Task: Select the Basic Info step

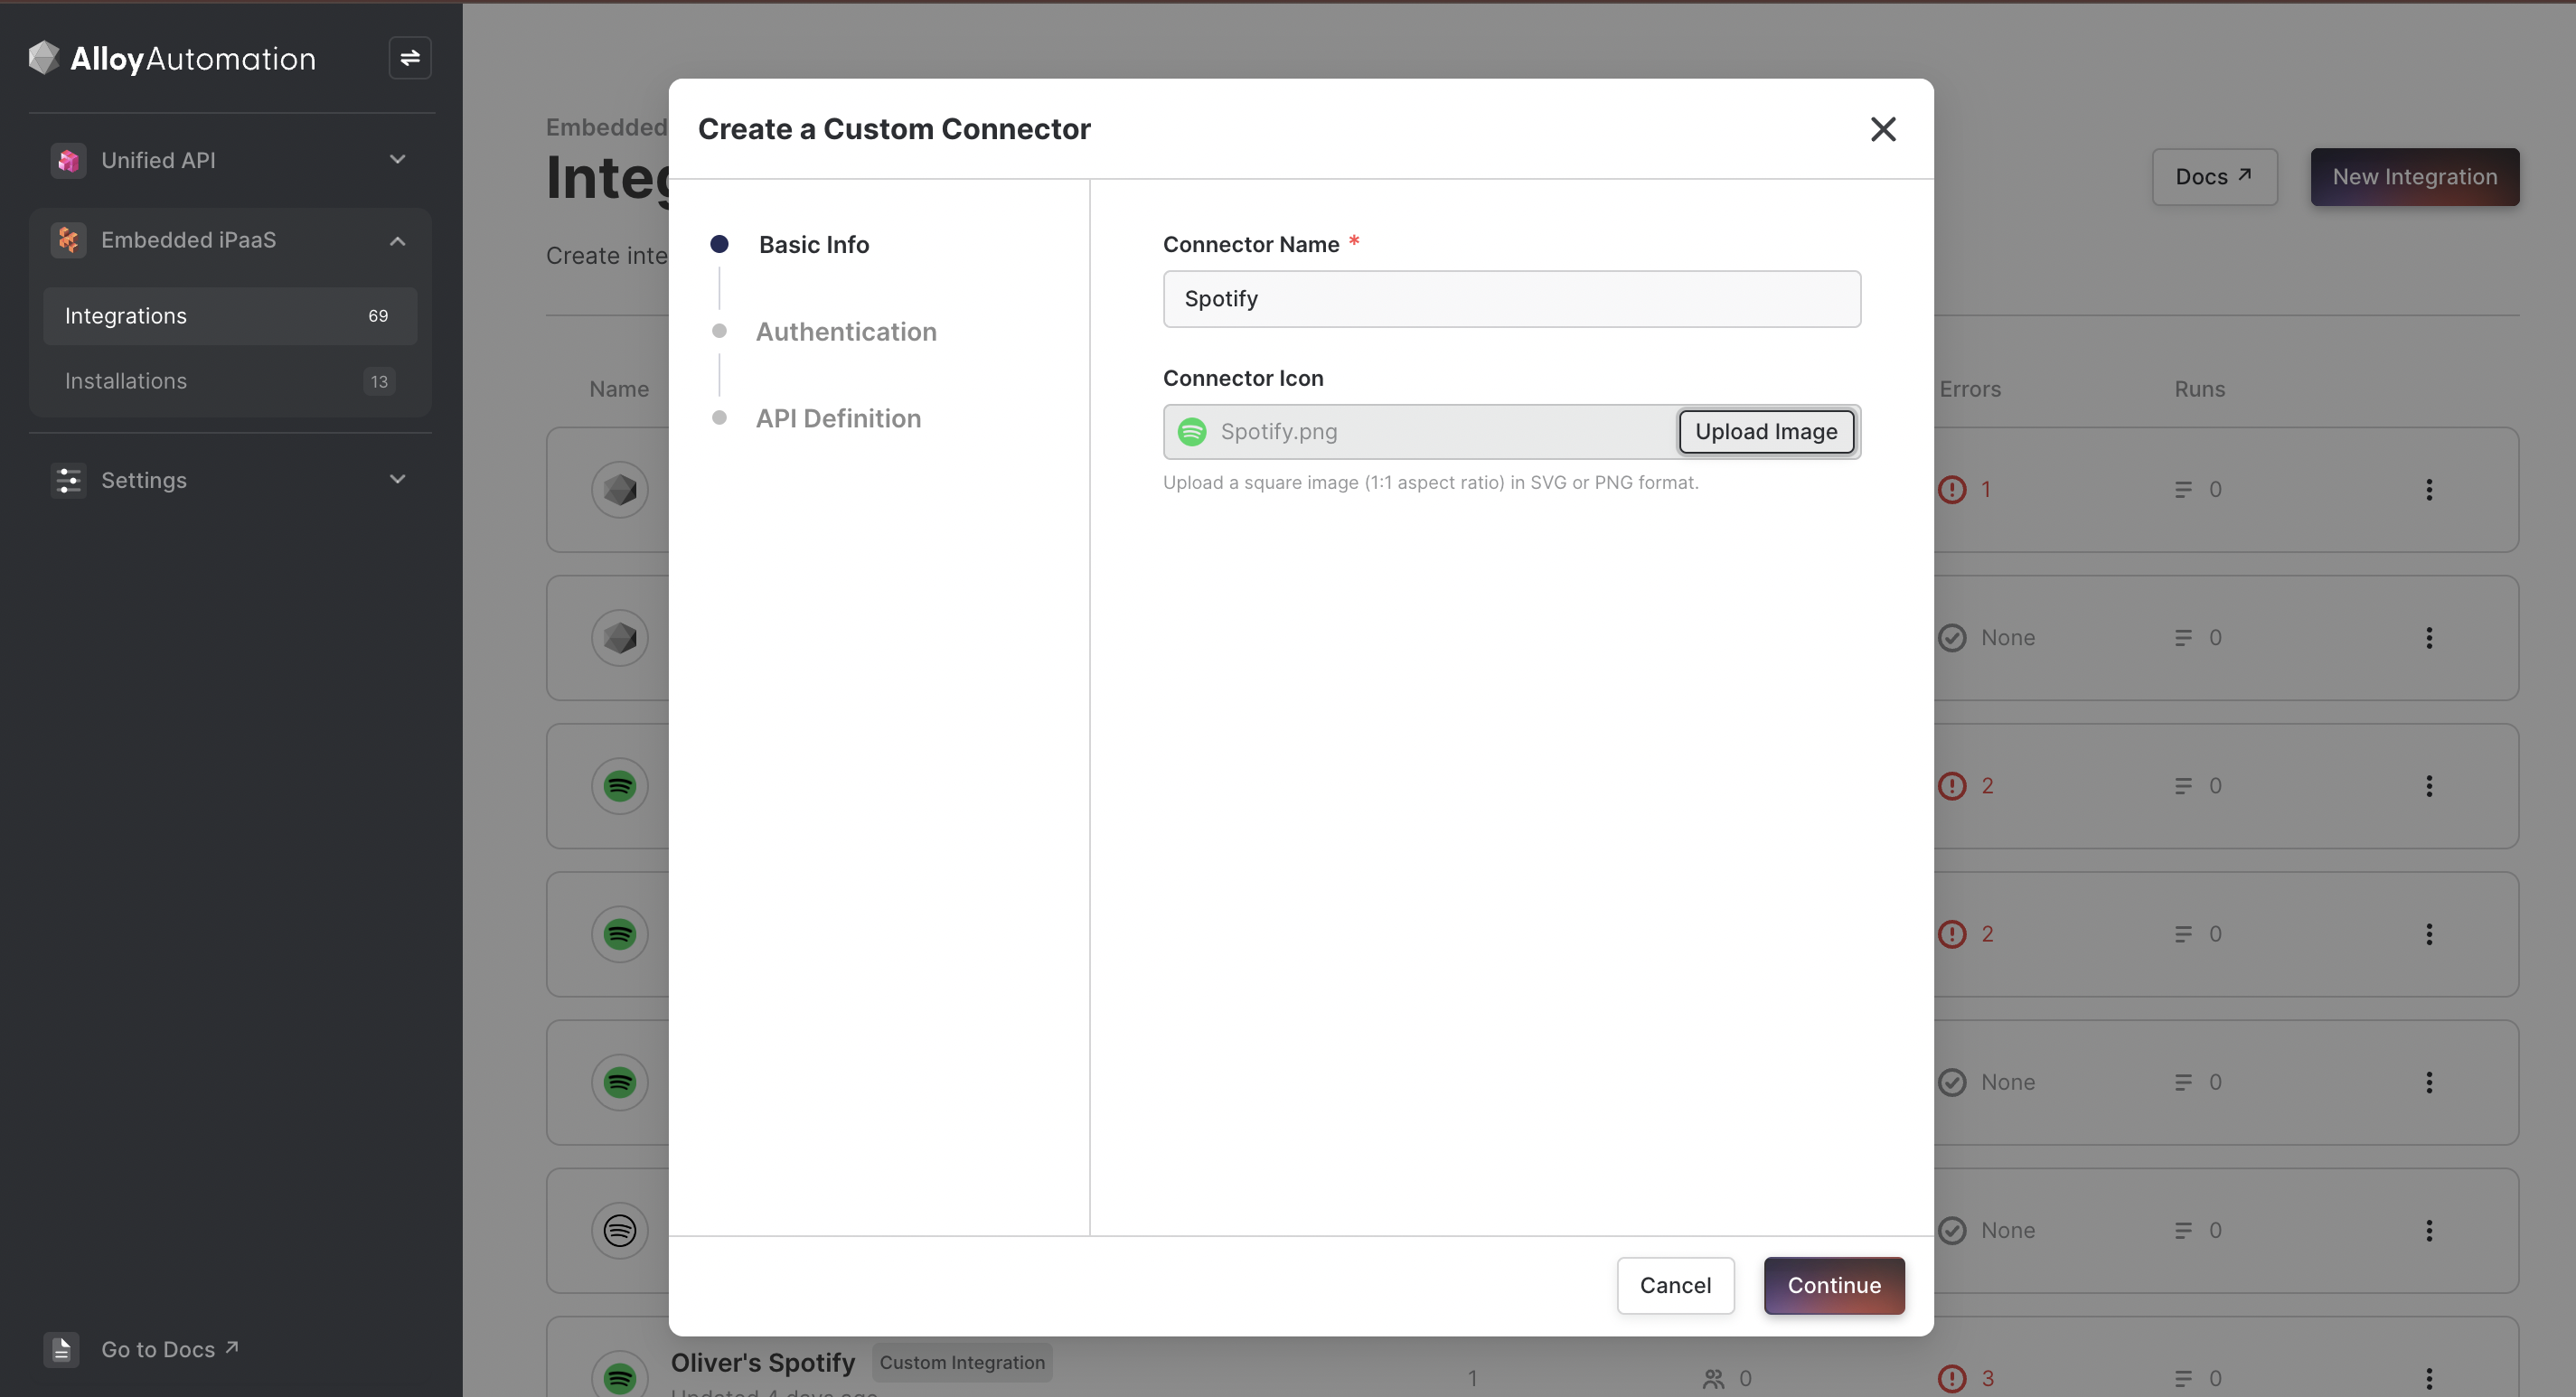Action: 813,245
